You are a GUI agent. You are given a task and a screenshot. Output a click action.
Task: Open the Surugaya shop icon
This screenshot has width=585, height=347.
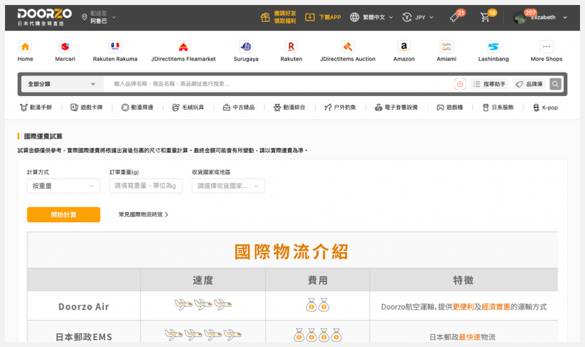point(246,47)
